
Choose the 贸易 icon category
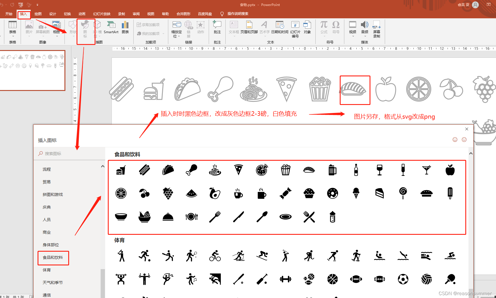point(47,182)
